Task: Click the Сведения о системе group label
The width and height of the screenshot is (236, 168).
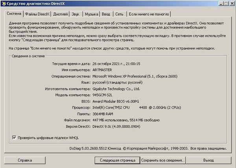Action: tap(28, 56)
